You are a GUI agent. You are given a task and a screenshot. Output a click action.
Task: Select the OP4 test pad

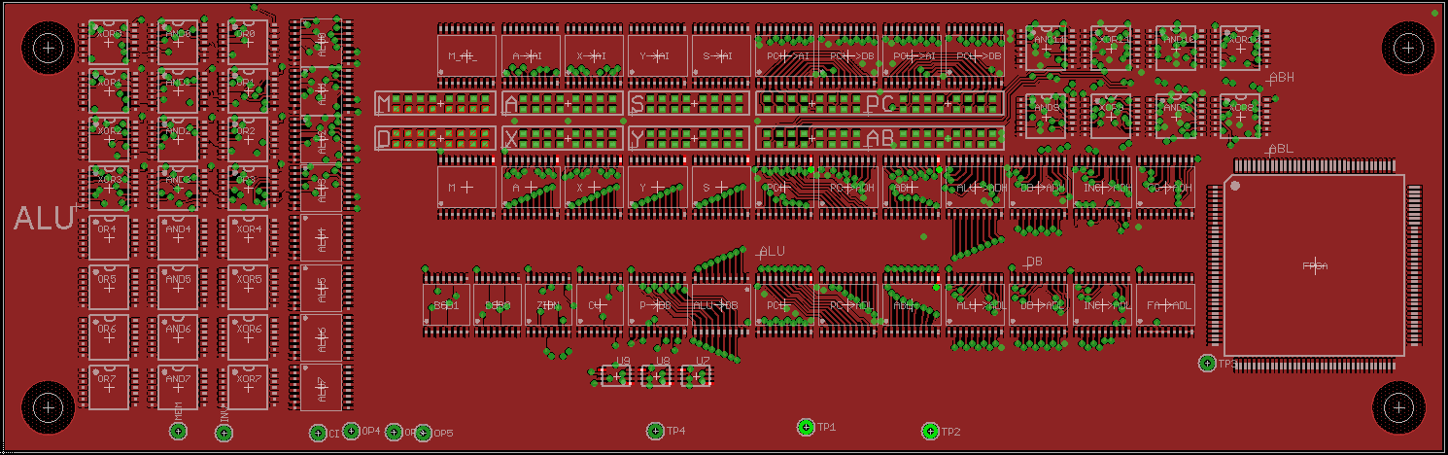click(351, 431)
